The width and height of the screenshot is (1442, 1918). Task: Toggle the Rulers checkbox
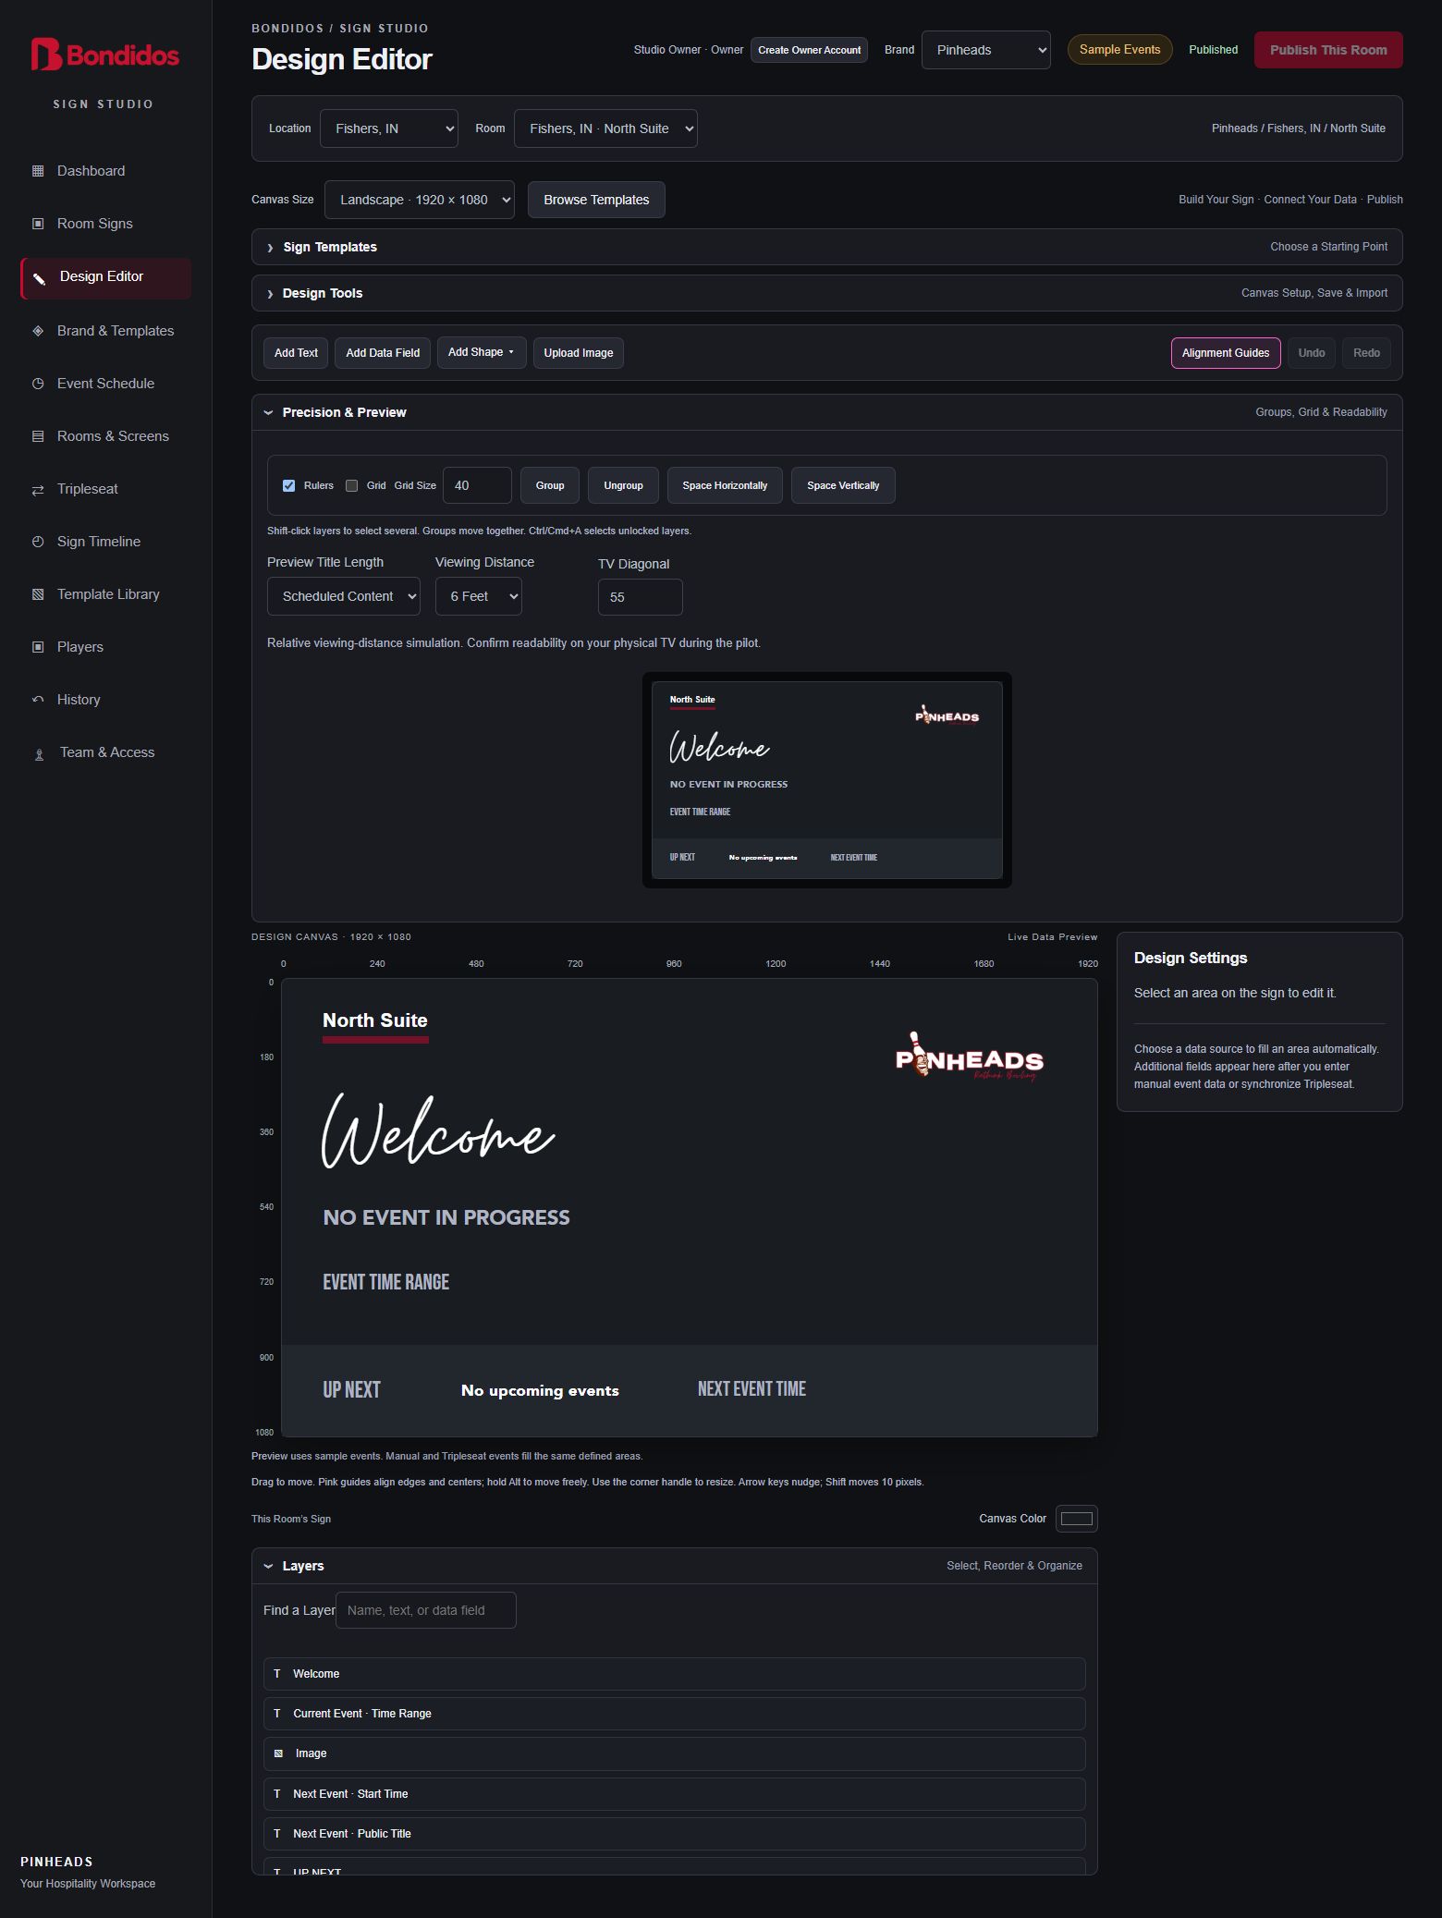tap(288, 485)
